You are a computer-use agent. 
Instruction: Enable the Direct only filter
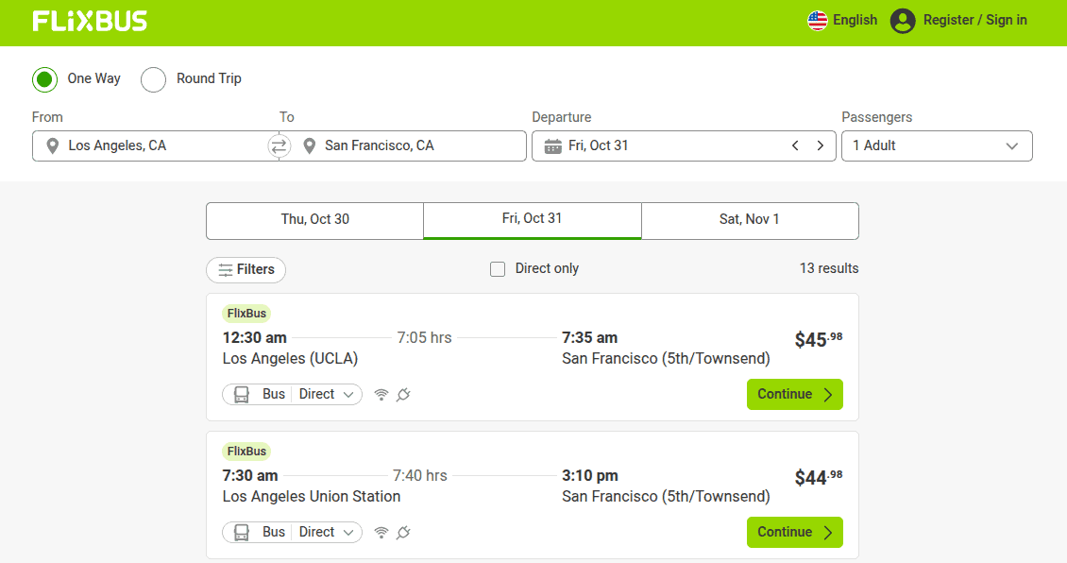498,268
